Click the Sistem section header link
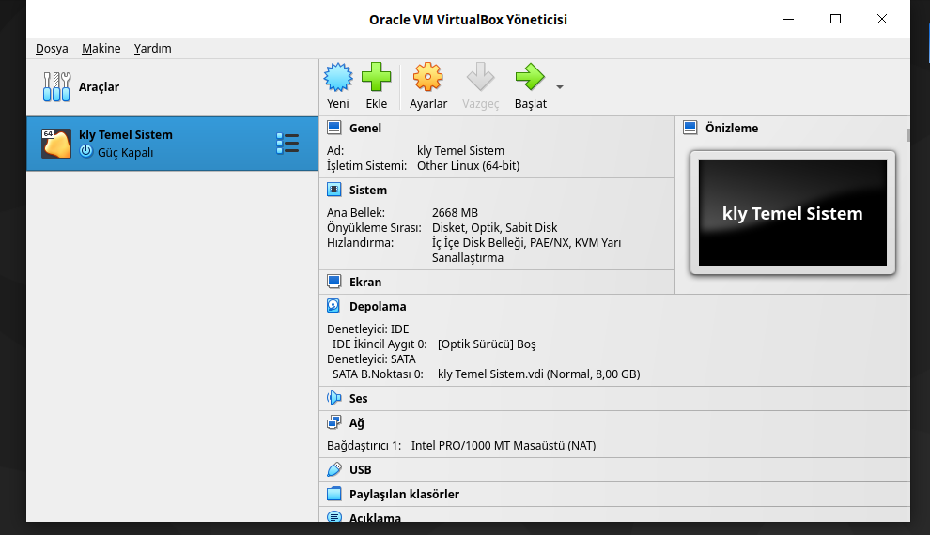This screenshot has width=930, height=535. [368, 190]
